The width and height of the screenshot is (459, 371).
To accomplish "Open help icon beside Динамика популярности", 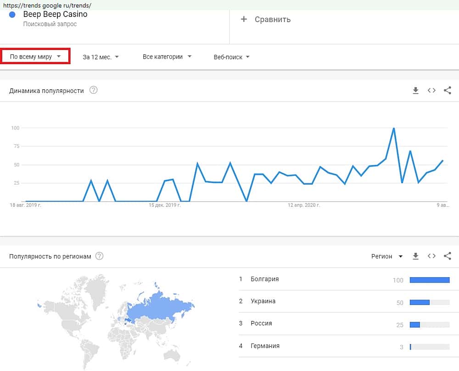I will (94, 90).
